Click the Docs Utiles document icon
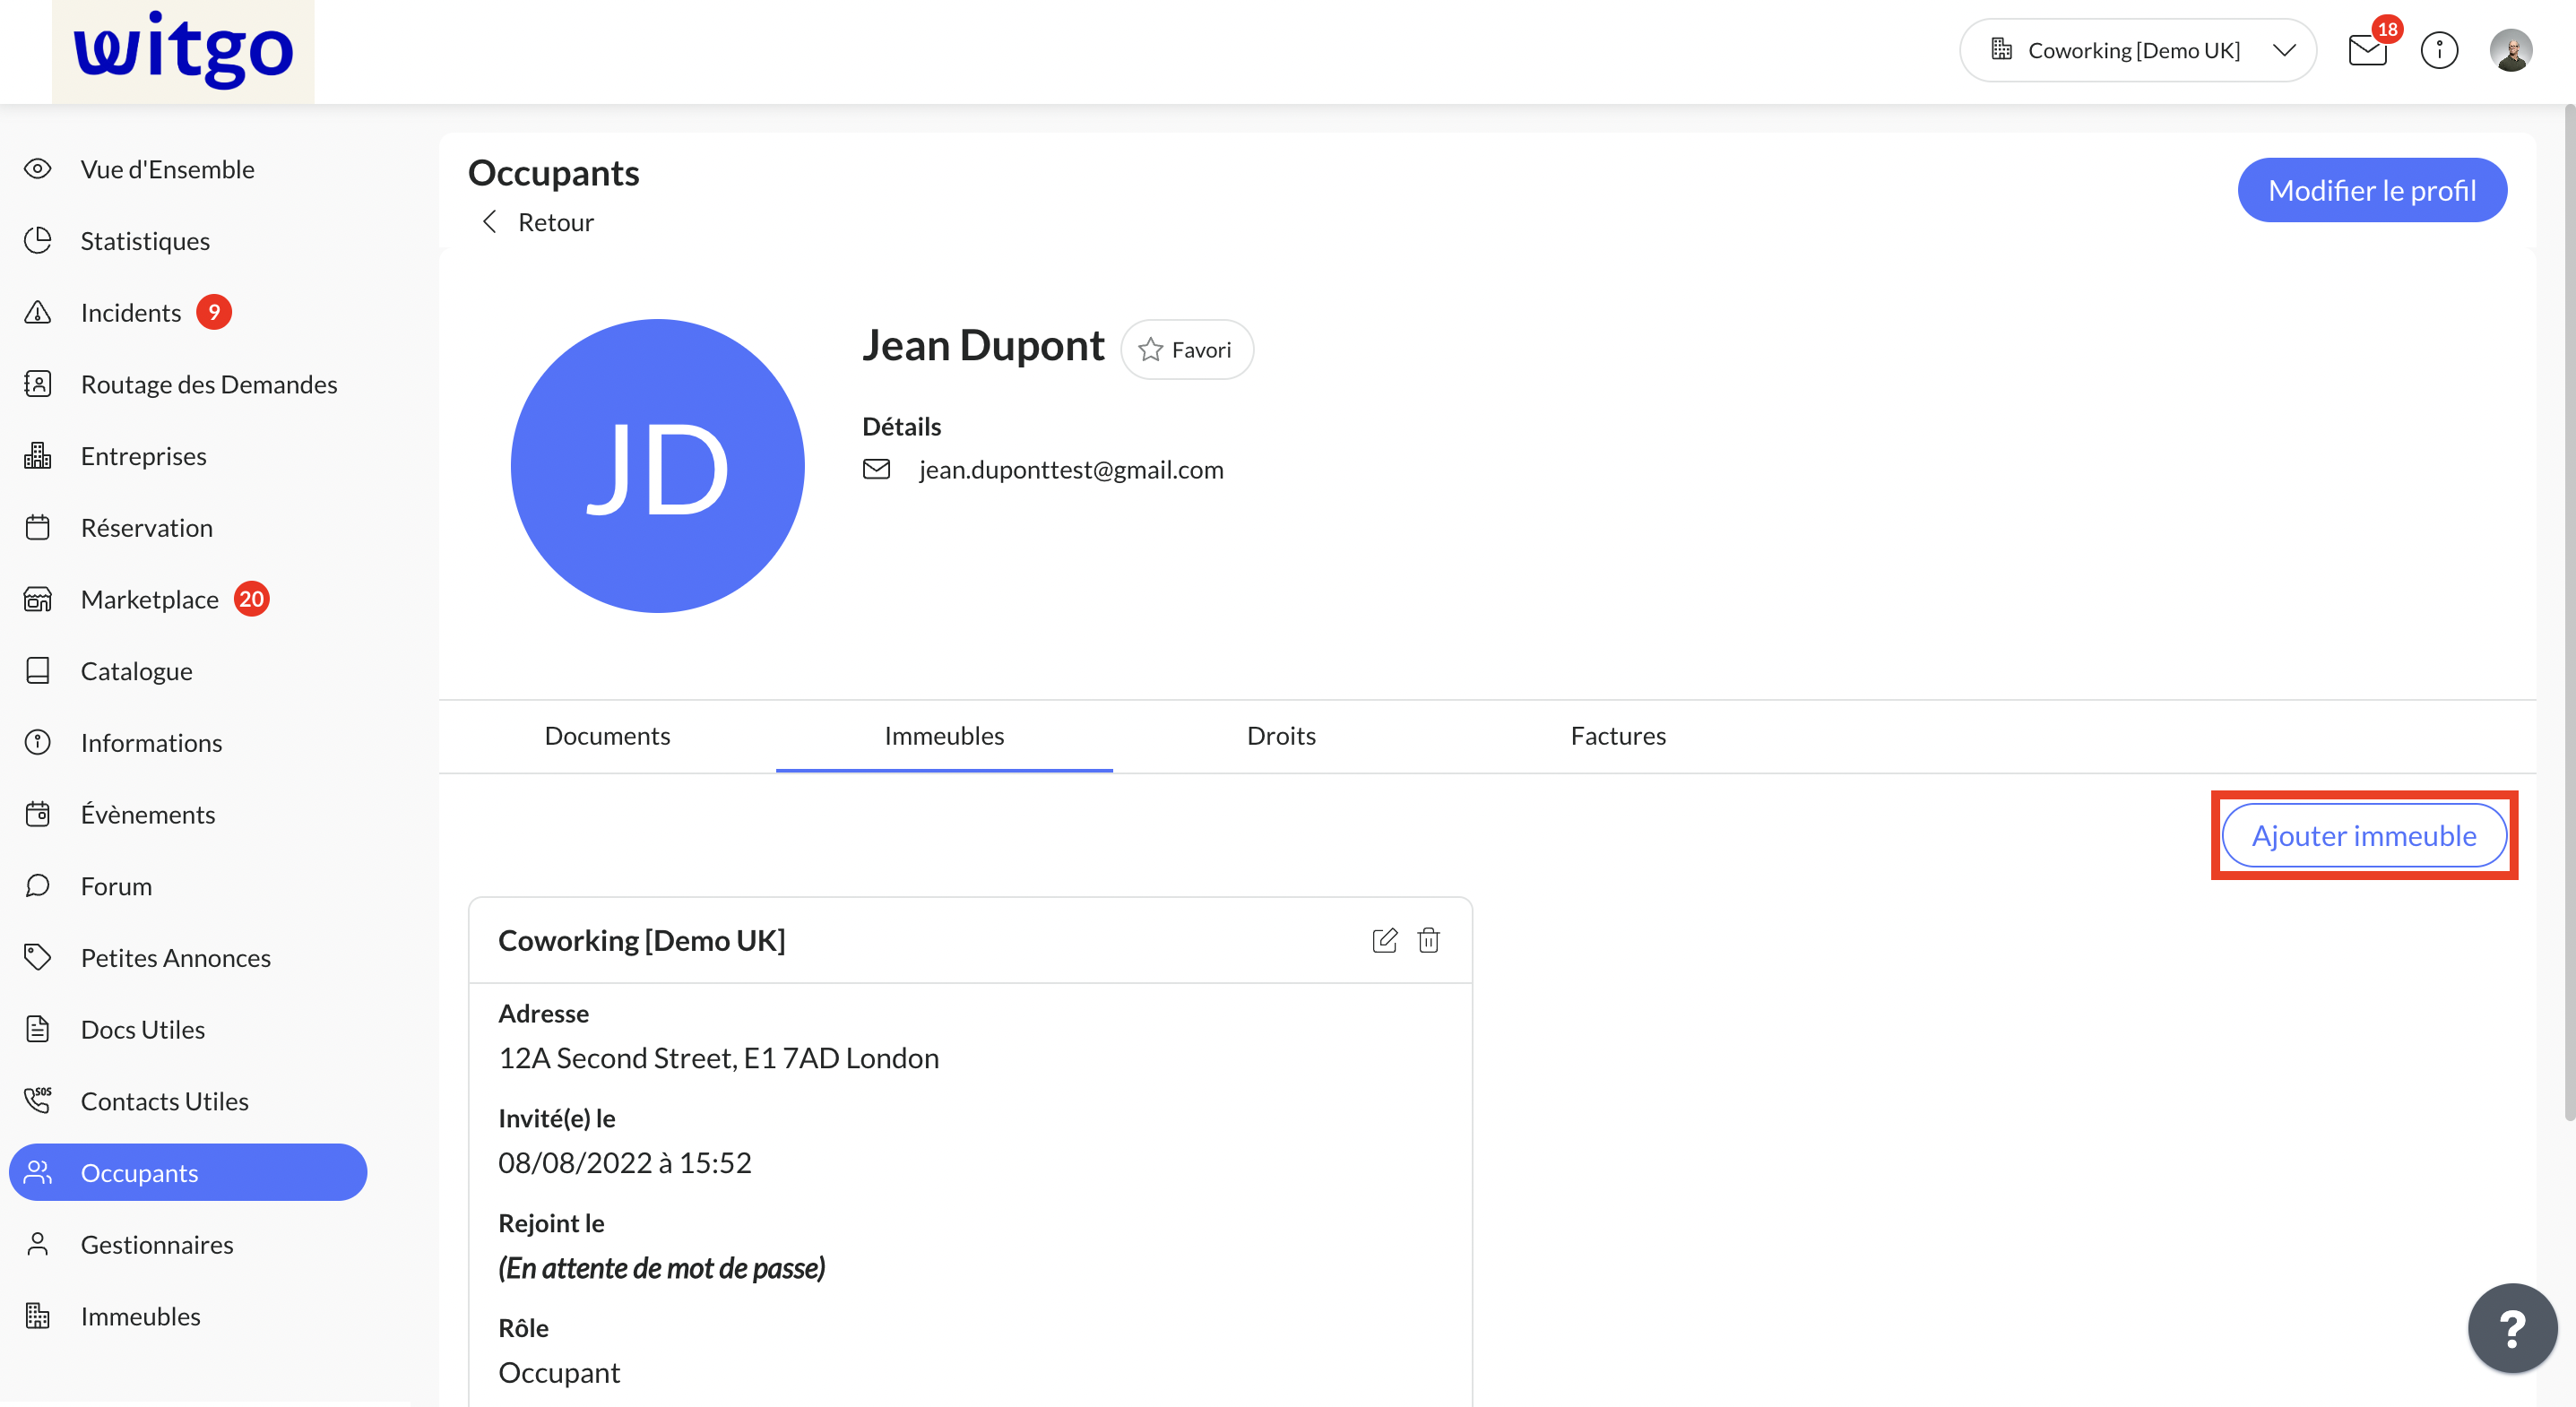The height and width of the screenshot is (1407, 2576). [x=38, y=1029]
